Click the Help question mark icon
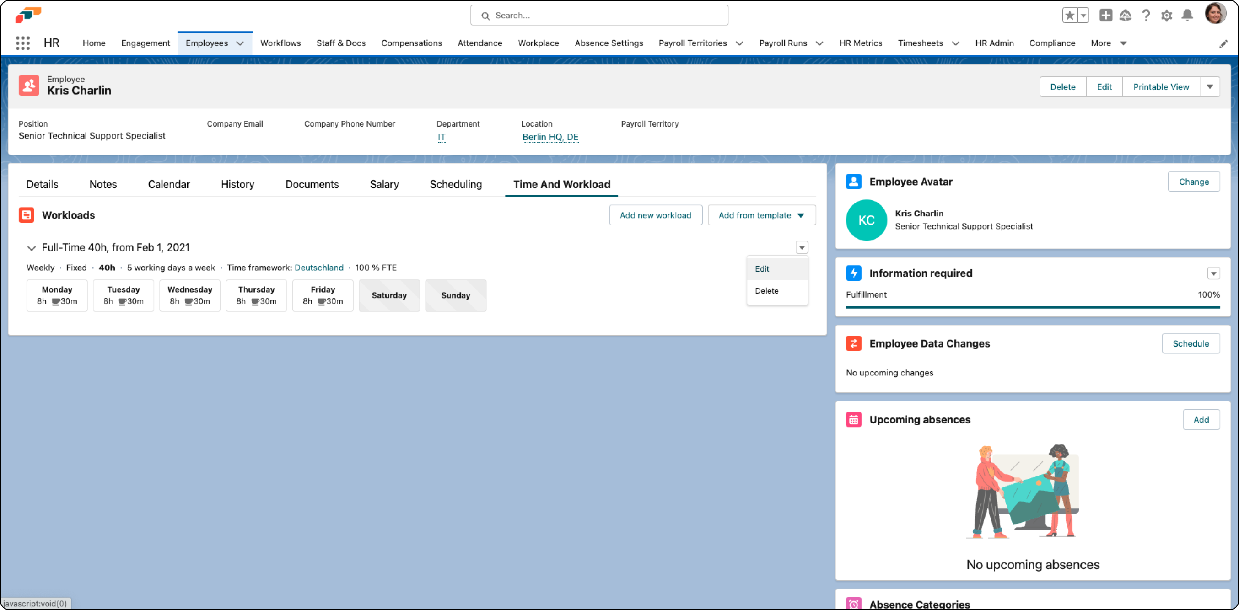This screenshot has width=1239, height=610. 1146,16
